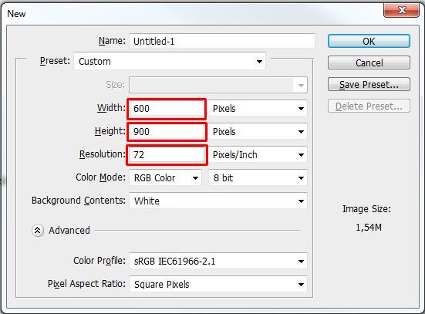Close the New dialog window
This screenshot has height=314, width=425.
pos(401,10)
